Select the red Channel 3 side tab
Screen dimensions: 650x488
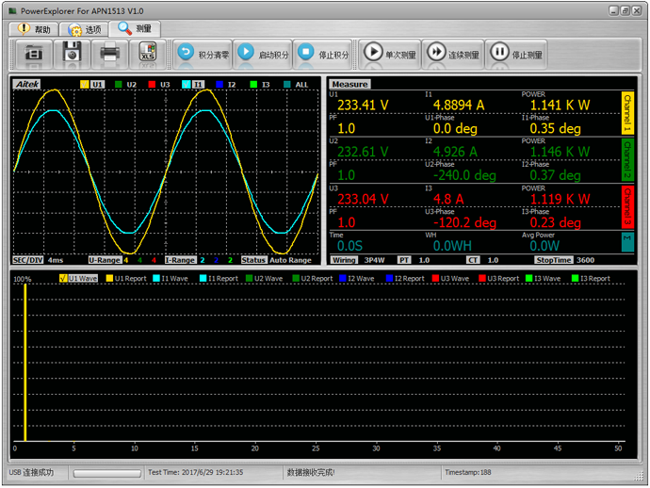coord(629,206)
